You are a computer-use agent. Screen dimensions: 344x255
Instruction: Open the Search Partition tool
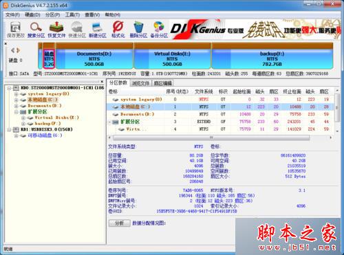[x=36, y=30]
